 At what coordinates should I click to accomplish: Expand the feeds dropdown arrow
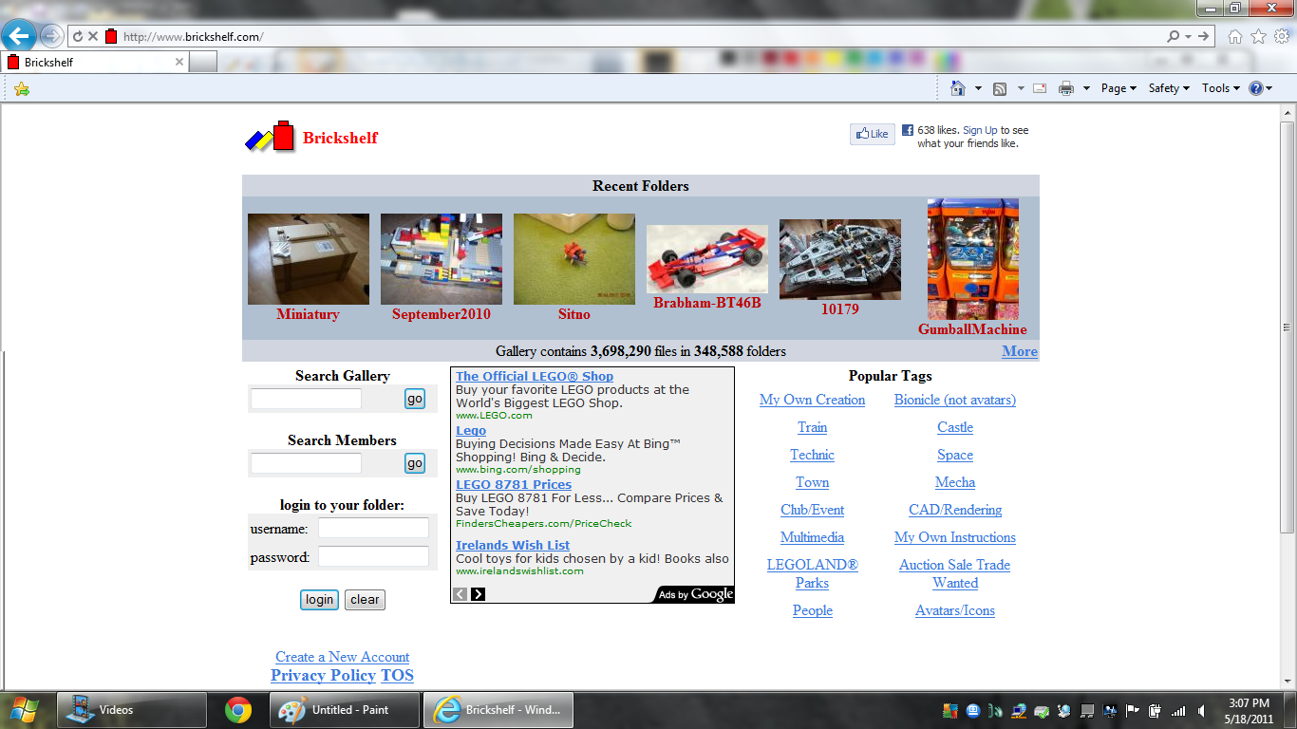[1021, 88]
